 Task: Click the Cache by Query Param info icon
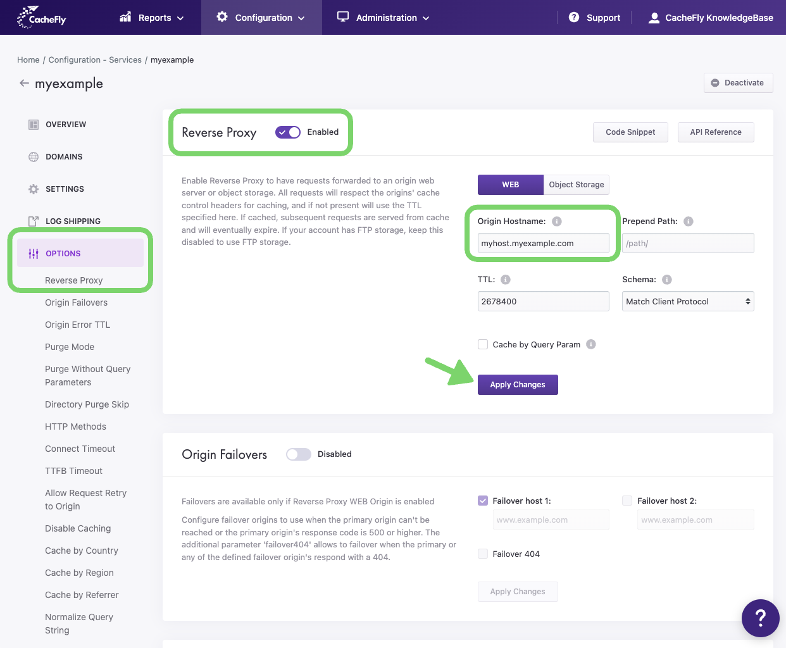click(x=591, y=344)
